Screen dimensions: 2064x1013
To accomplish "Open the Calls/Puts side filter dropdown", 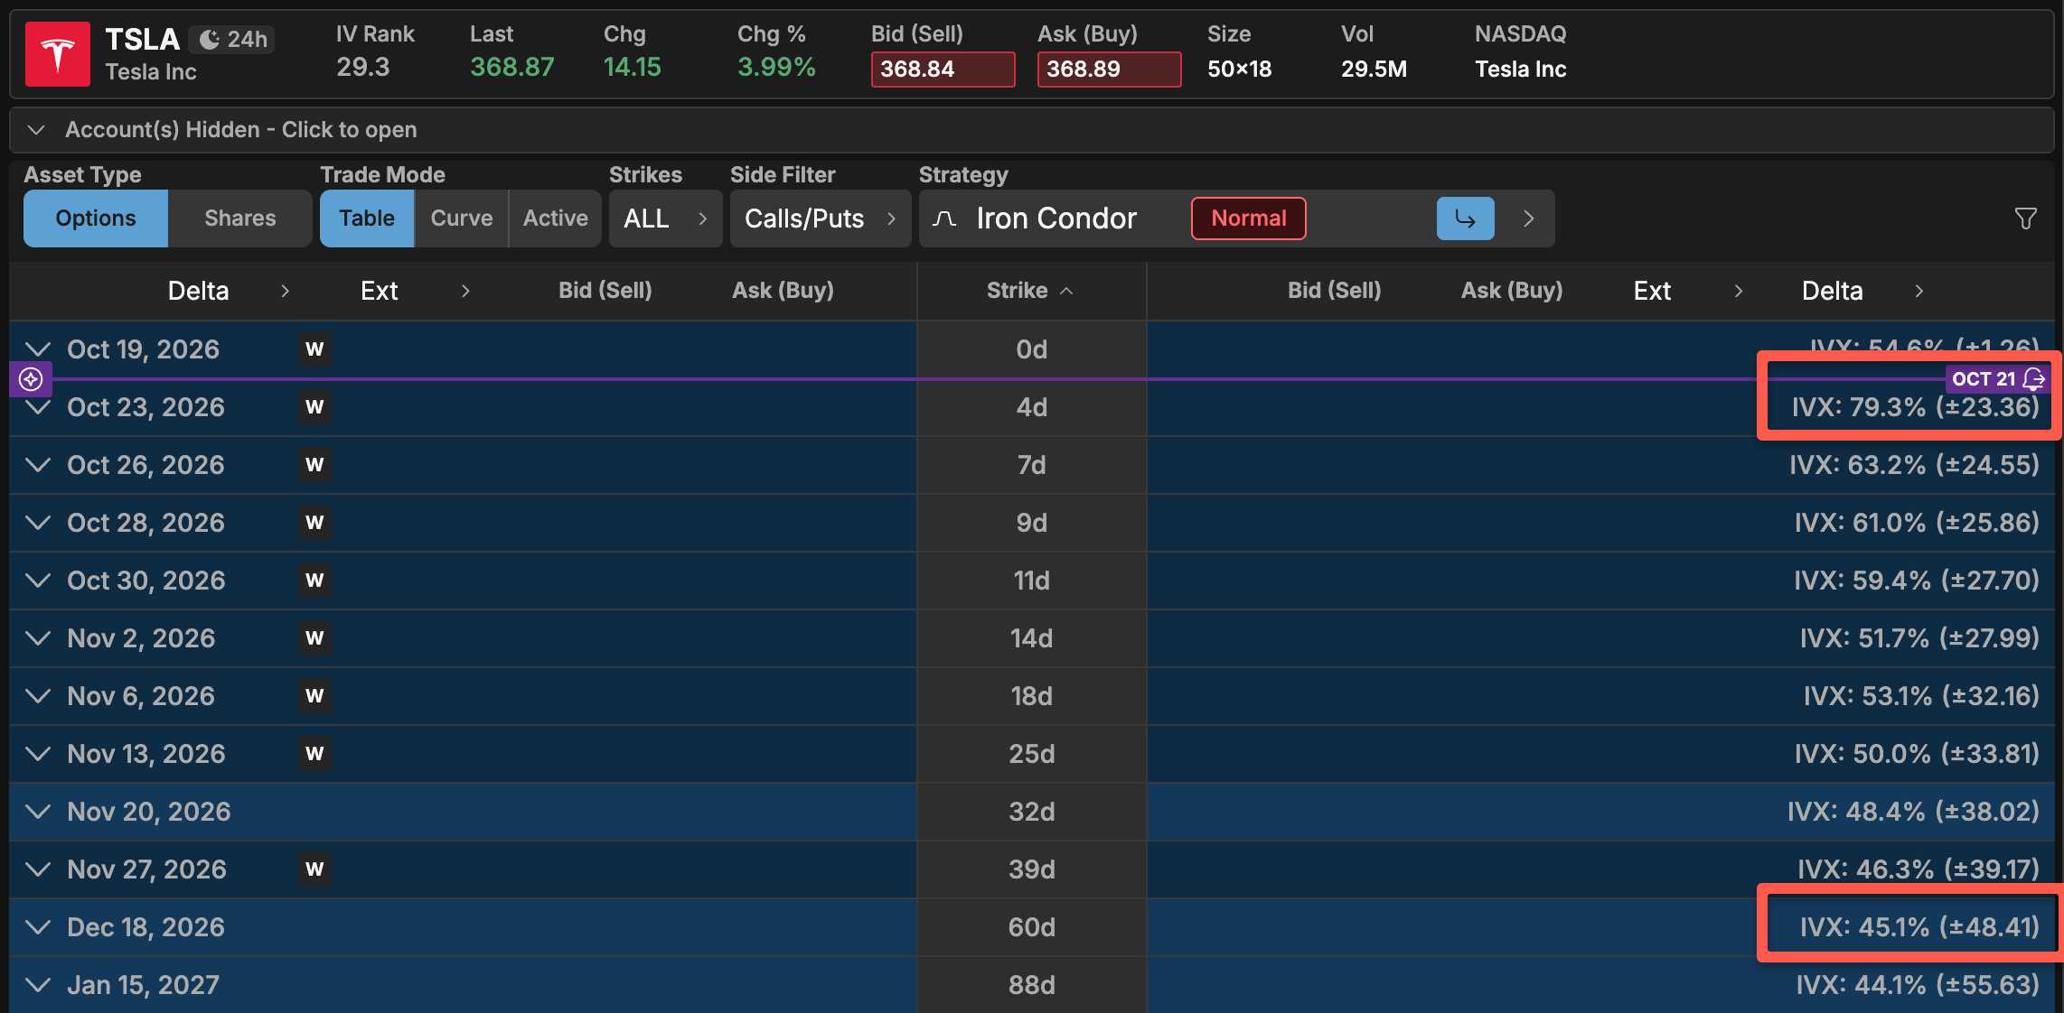I will click(x=820, y=218).
